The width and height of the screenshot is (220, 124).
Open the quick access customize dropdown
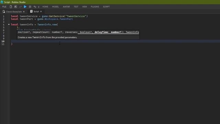[x=38, y=7]
